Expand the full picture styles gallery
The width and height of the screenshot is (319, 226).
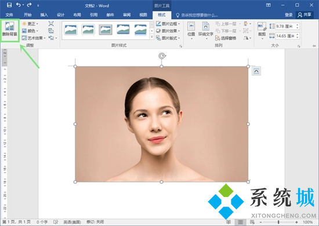[152, 37]
